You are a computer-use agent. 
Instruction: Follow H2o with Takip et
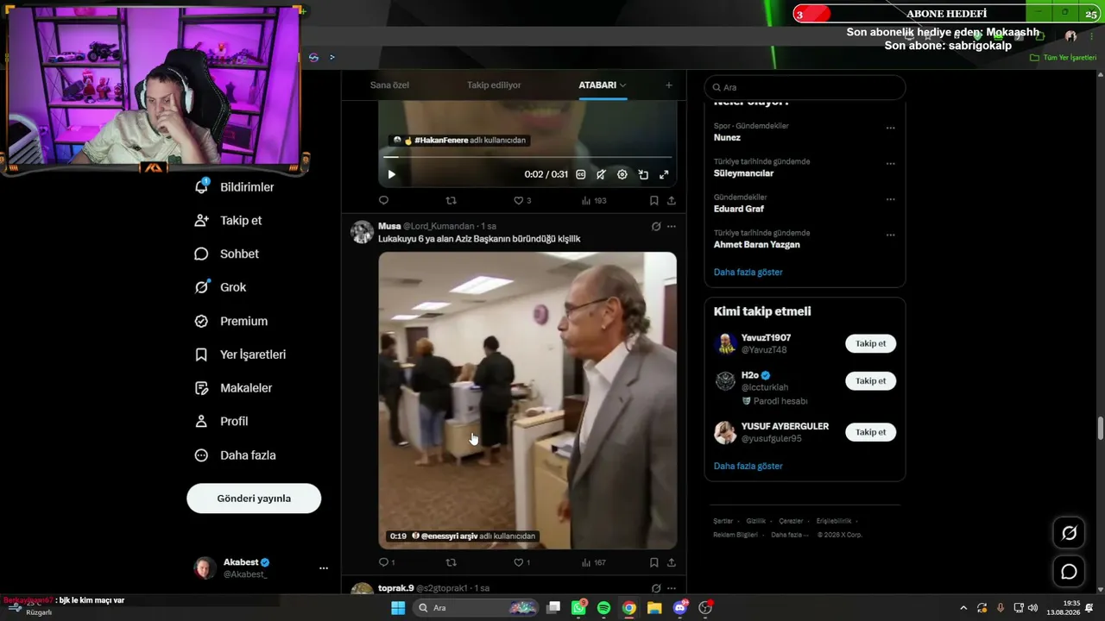coord(870,380)
